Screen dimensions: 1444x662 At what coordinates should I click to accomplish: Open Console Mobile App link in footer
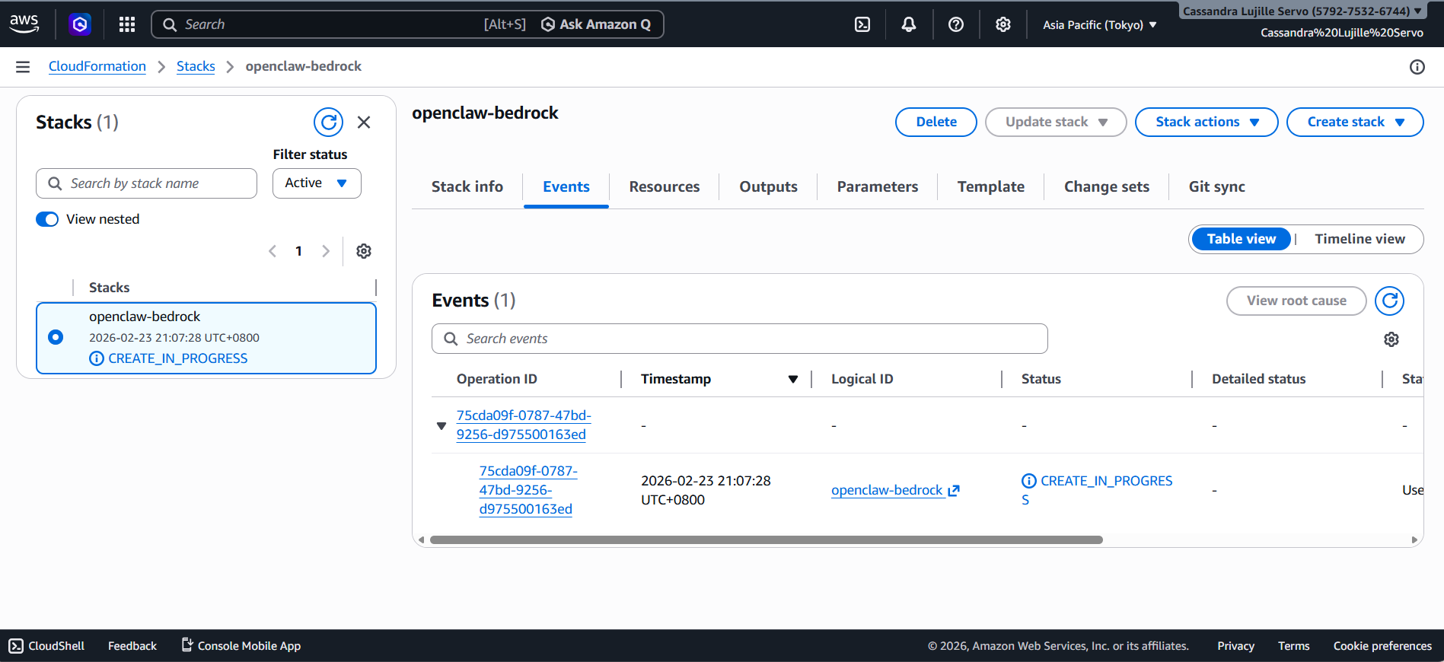pyautogui.click(x=241, y=646)
